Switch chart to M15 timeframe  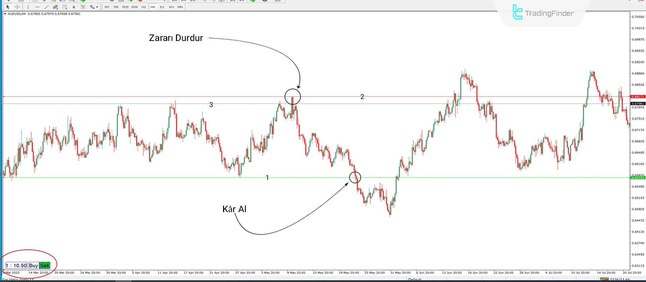125,7
